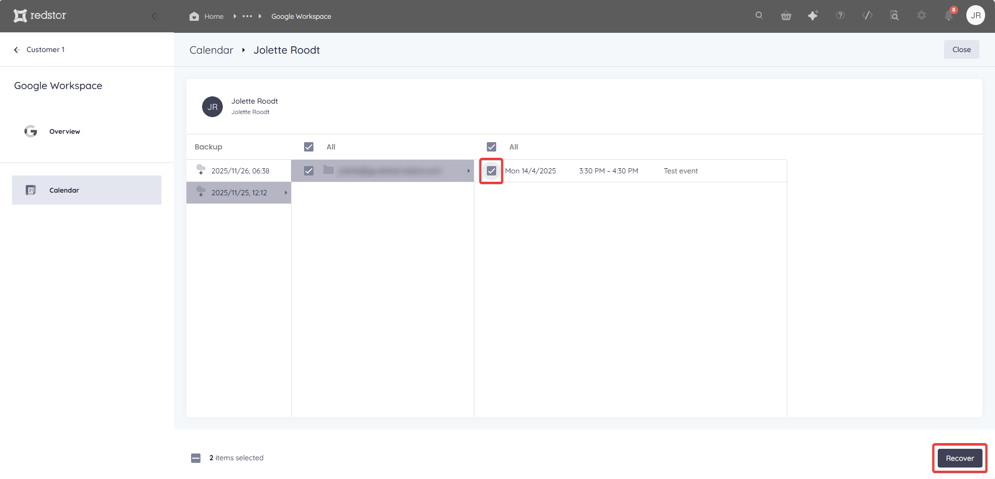The height and width of the screenshot is (479, 995).
Task: Click the Calendar title link
Action: point(211,50)
